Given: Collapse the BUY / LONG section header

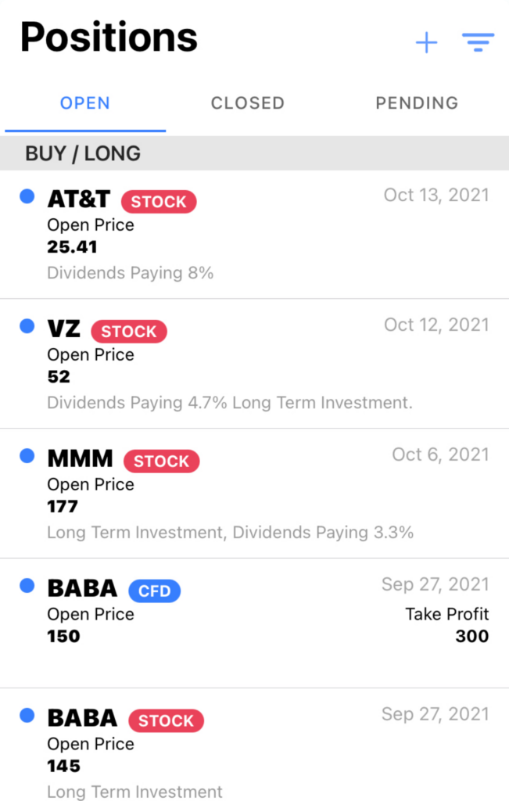Looking at the screenshot, I should [x=83, y=153].
